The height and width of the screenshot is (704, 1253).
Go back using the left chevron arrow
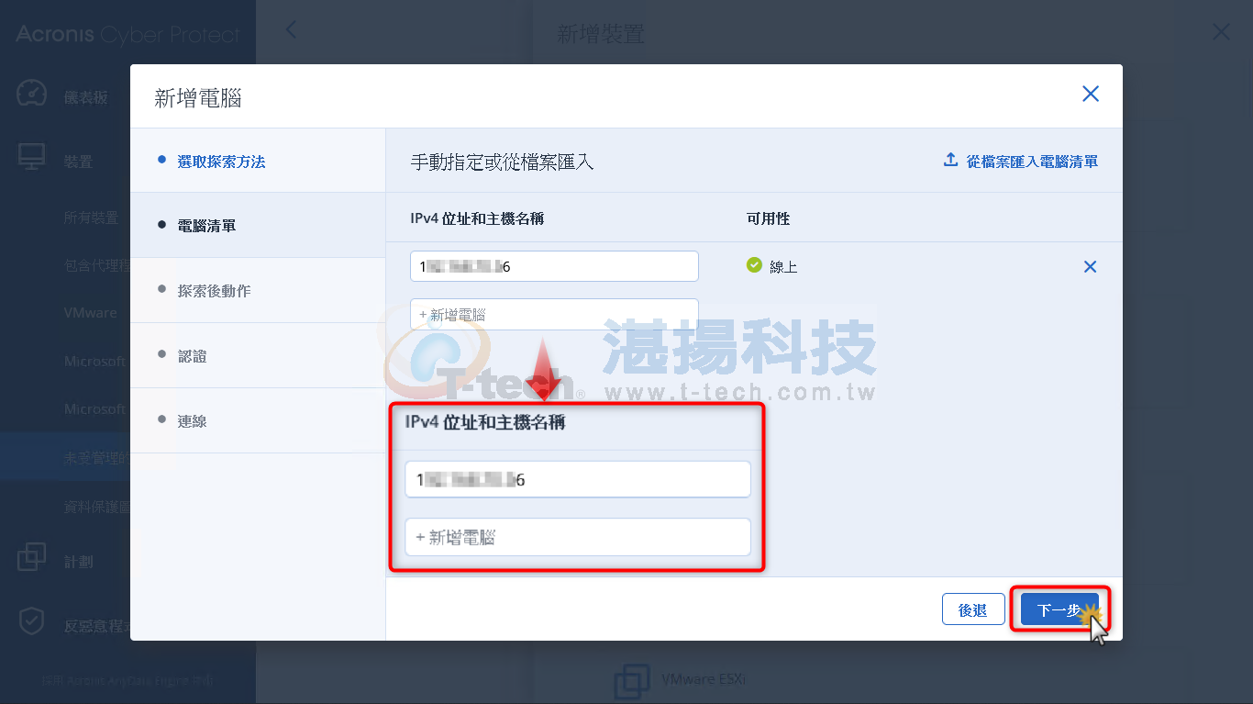coord(291,30)
